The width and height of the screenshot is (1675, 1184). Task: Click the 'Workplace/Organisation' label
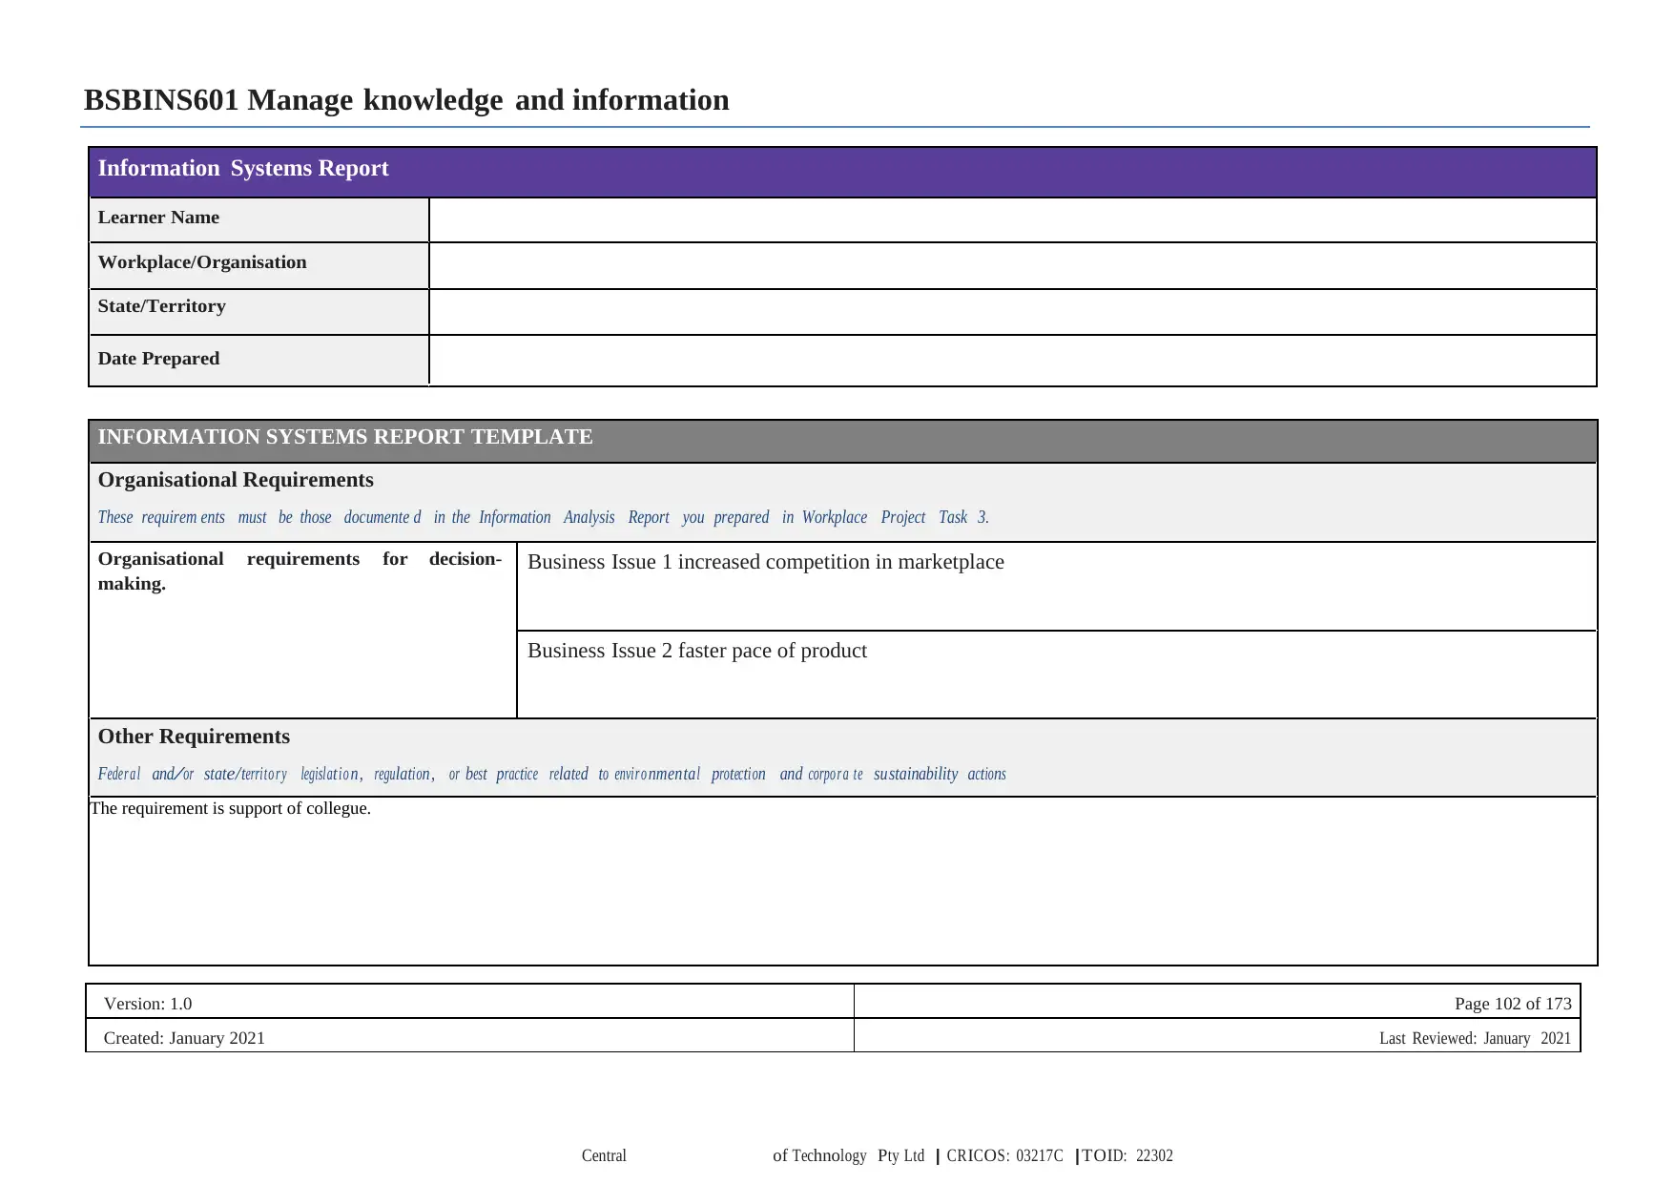click(202, 262)
